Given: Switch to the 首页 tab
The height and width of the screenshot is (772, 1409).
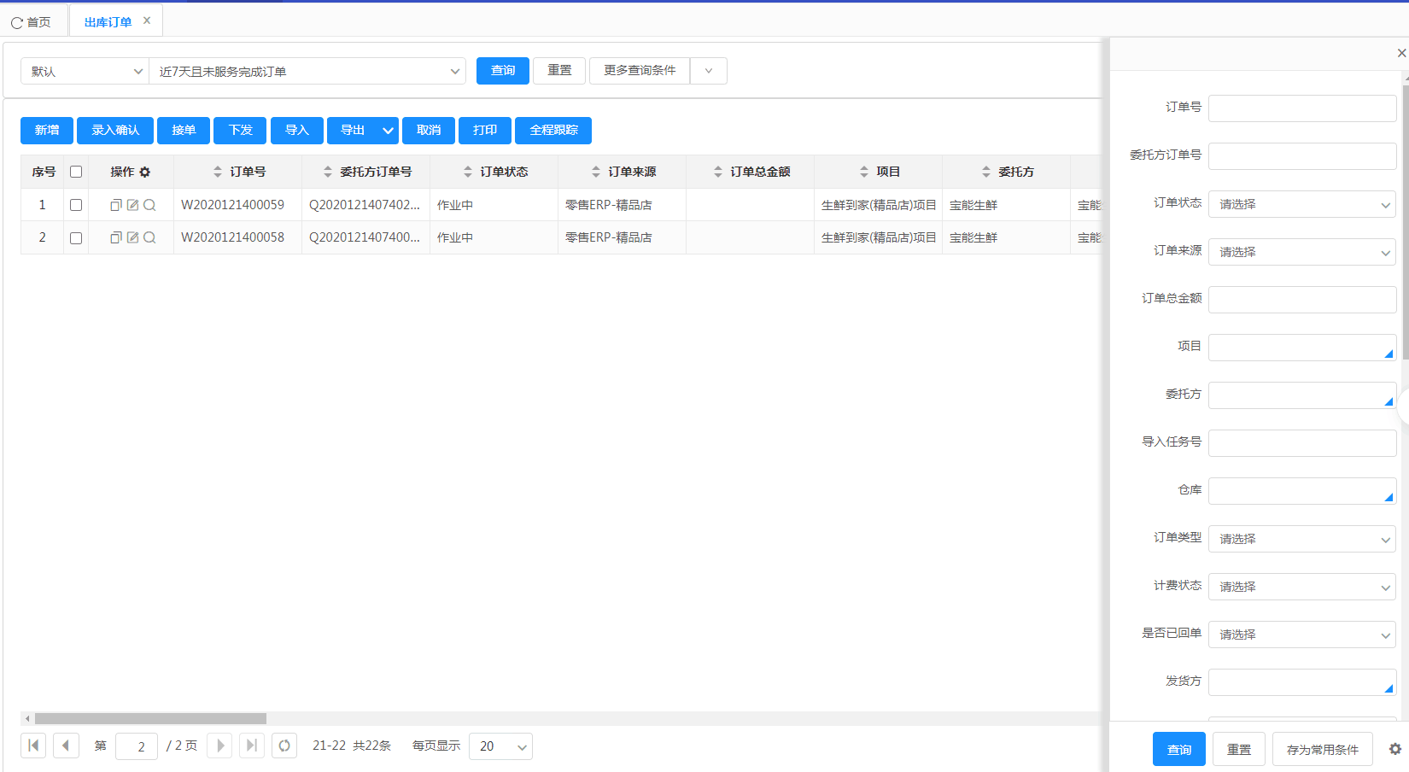Looking at the screenshot, I should (x=34, y=21).
